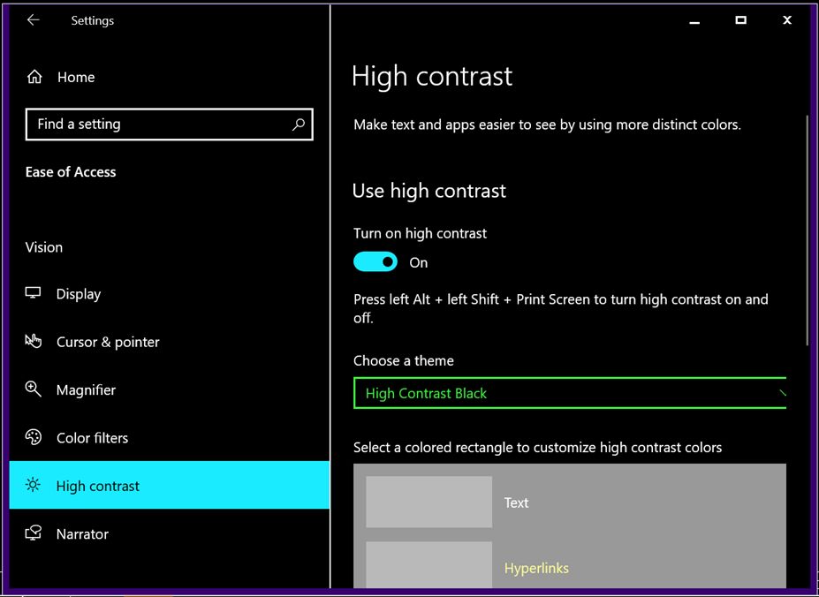Select the Magnifier zoom icon
The width and height of the screenshot is (819, 597).
pyautogui.click(x=33, y=389)
